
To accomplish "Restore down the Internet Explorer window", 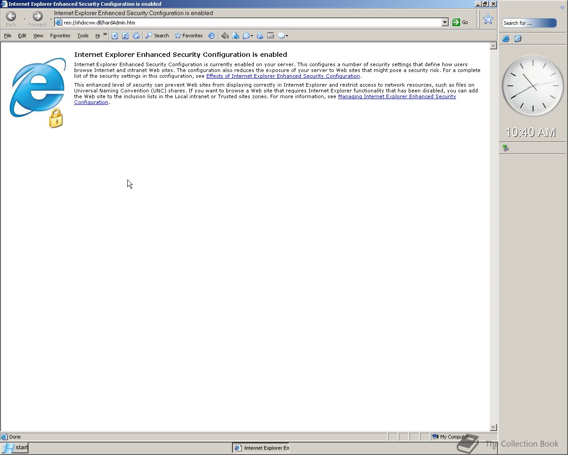I will click(x=485, y=4).
